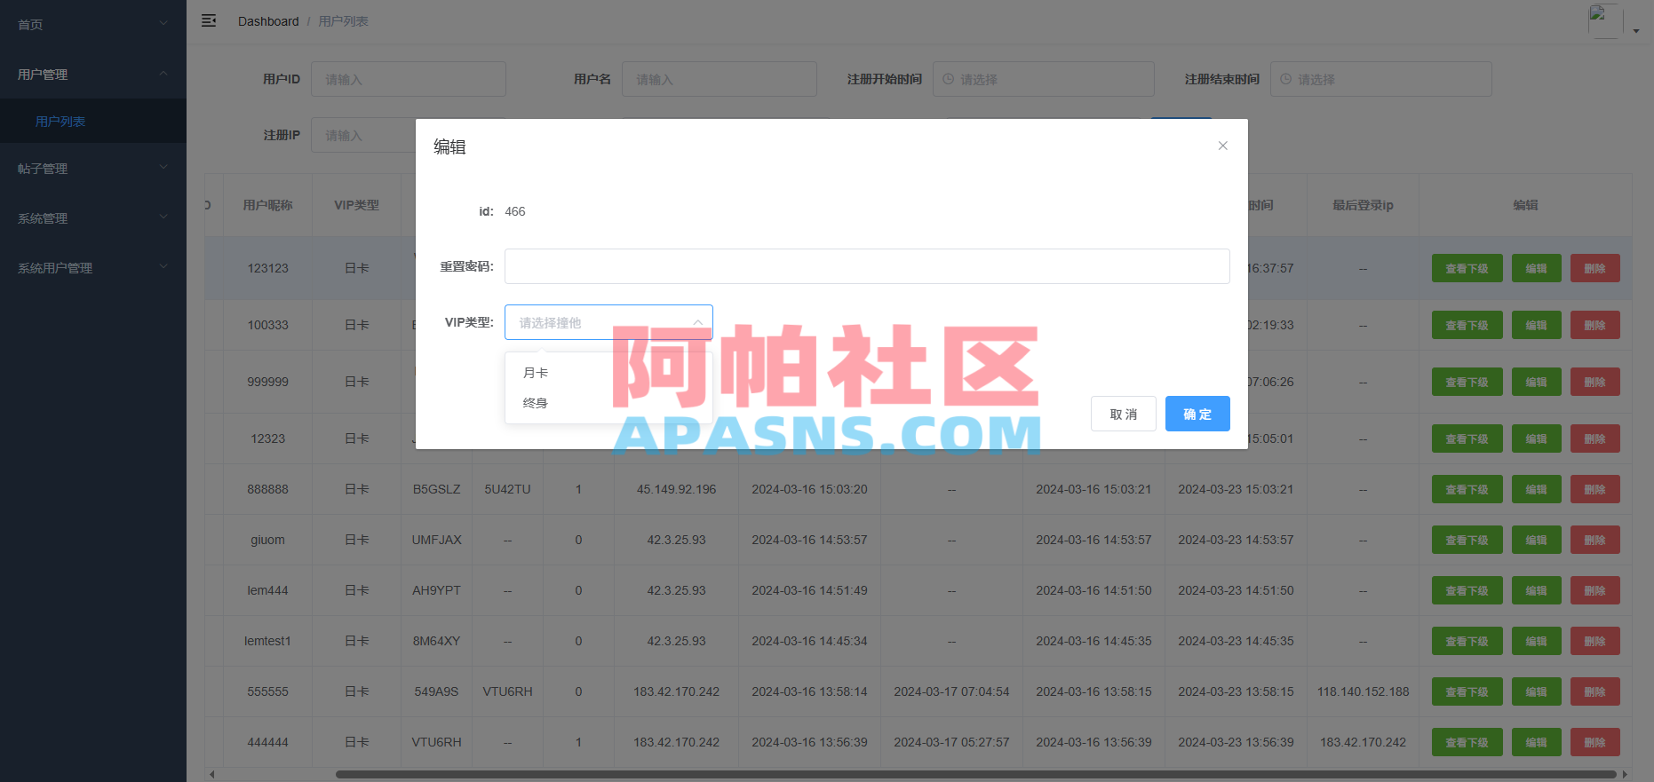Click the IP cell 118.140.152.188
The height and width of the screenshot is (782, 1654).
tap(1363, 691)
